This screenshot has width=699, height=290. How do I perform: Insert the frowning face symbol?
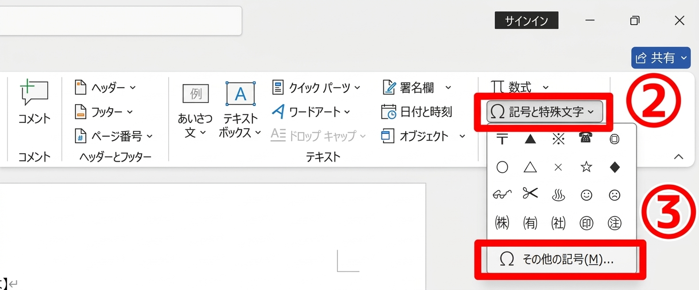[x=614, y=195]
